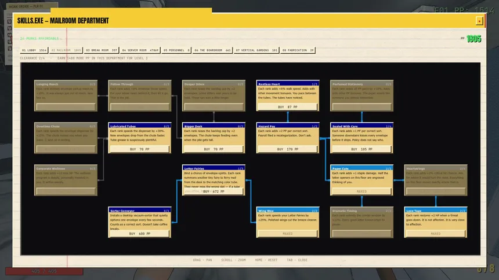Click the locked Overtime Chute perk button
Viewport: 499px width, 280px height.
point(66,149)
